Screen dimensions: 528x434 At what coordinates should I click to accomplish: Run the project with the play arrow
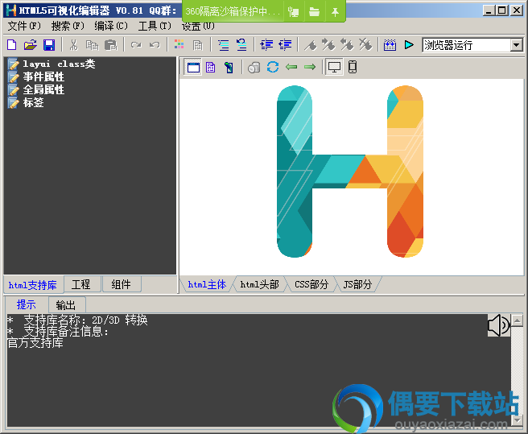pos(409,45)
